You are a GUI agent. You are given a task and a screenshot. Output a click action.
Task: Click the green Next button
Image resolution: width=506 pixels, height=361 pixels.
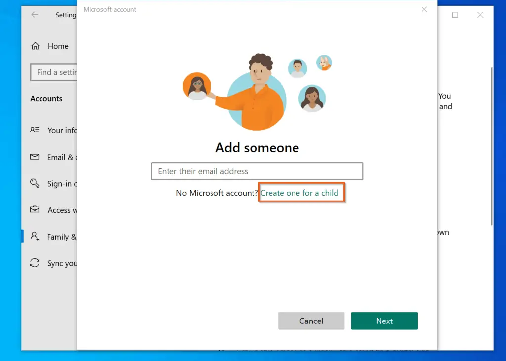384,321
